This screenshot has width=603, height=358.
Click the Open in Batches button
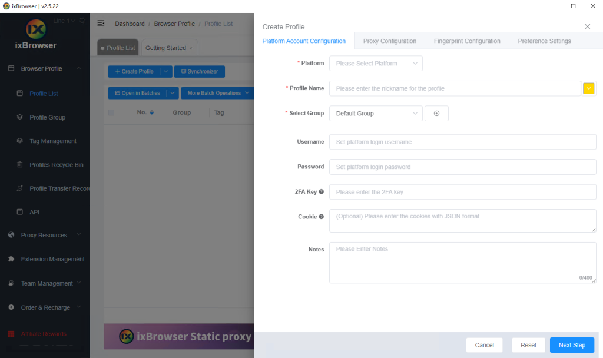[x=137, y=93]
